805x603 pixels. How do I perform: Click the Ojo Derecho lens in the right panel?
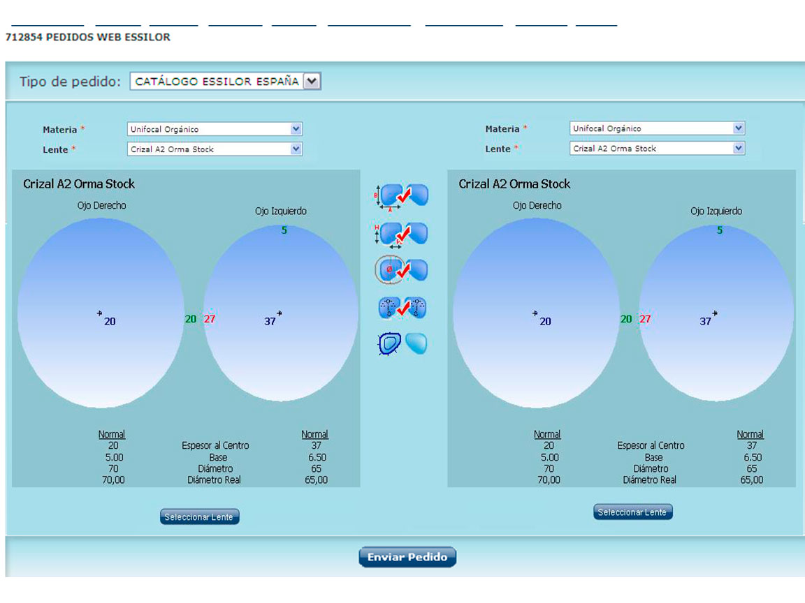click(x=537, y=313)
